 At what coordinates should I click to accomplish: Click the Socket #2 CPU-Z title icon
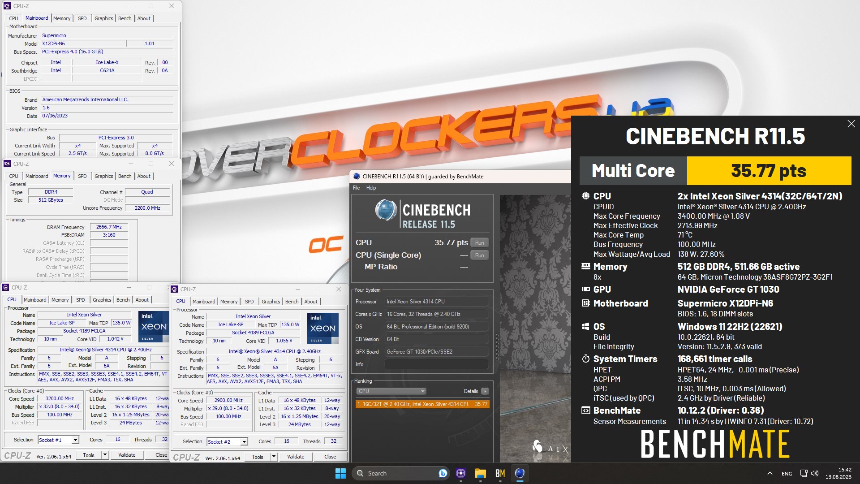(174, 289)
